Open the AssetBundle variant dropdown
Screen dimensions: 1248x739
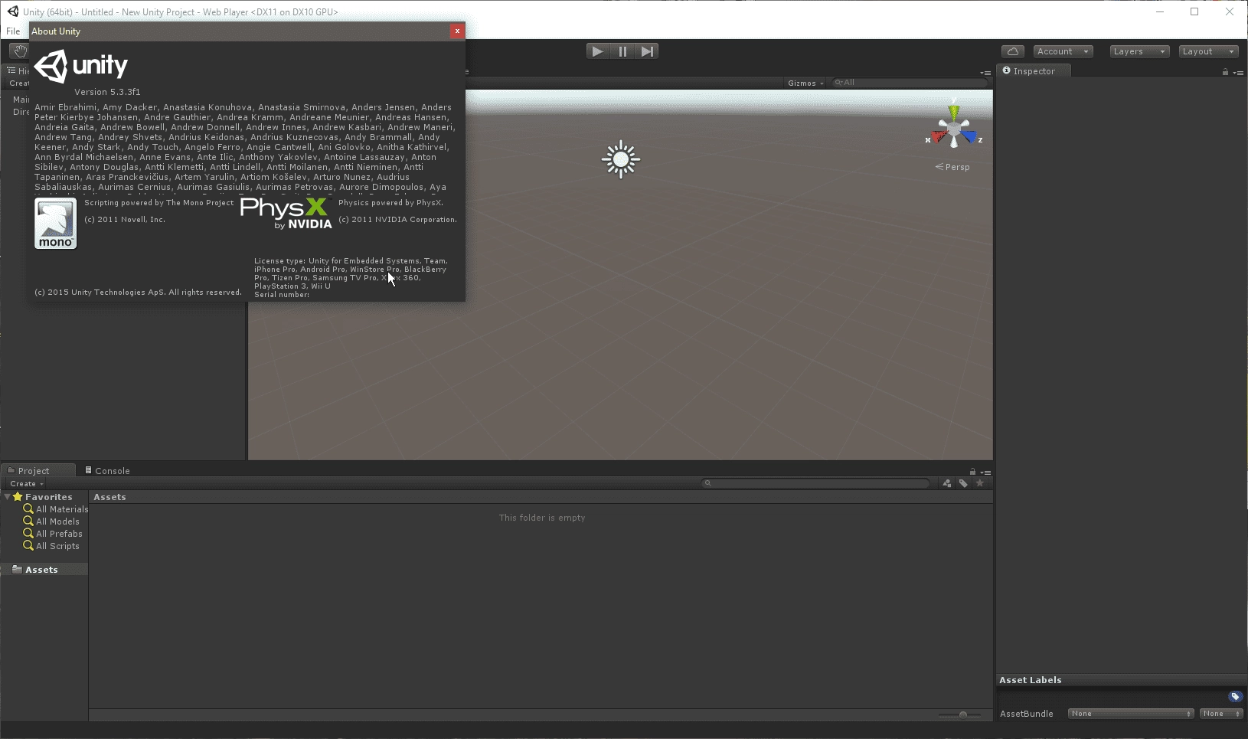pos(1220,714)
